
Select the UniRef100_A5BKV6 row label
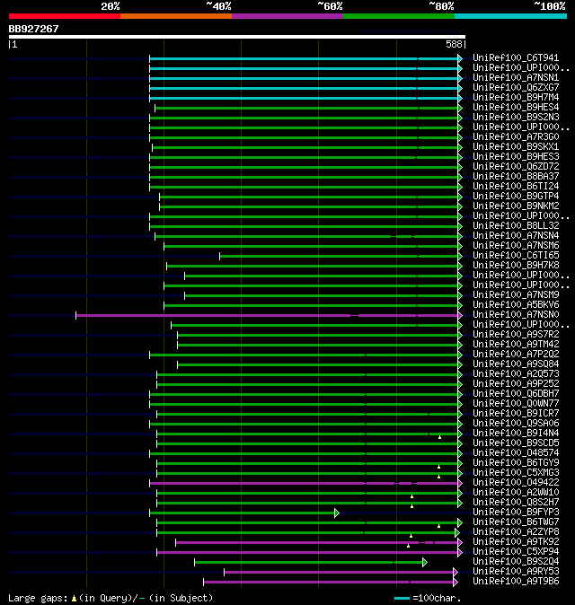click(x=516, y=305)
